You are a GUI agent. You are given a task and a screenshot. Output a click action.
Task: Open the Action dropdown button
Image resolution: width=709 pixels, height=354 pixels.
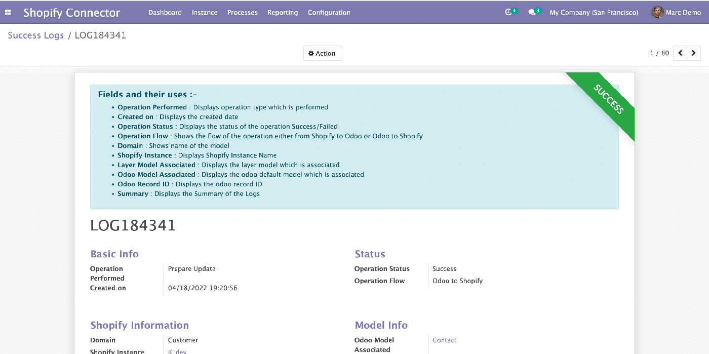[x=323, y=53]
